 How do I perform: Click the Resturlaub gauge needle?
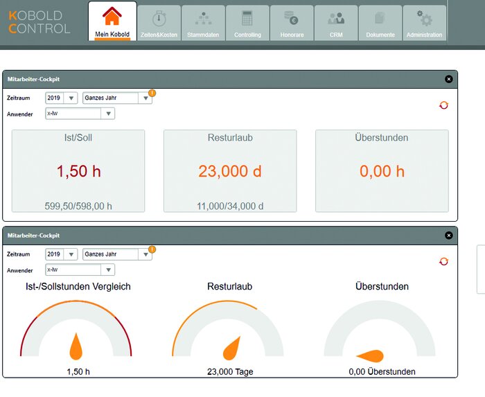(x=231, y=348)
